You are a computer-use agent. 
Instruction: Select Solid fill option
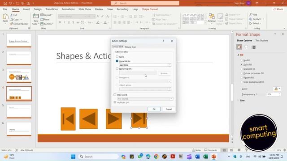tap(242, 64)
